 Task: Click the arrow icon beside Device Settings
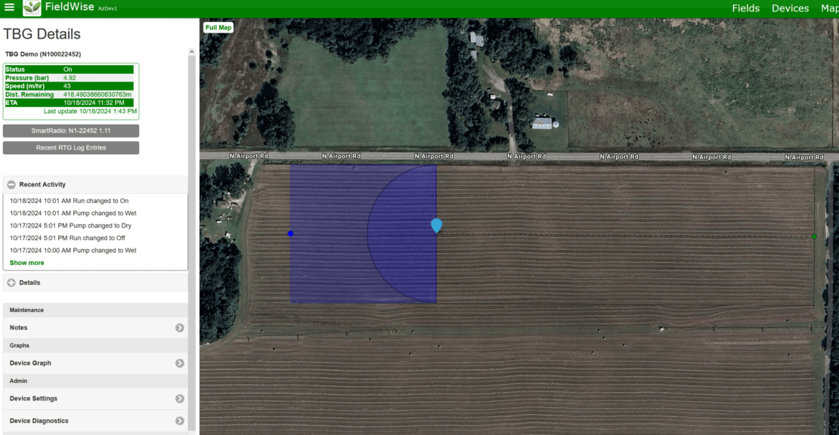point(180,399)
